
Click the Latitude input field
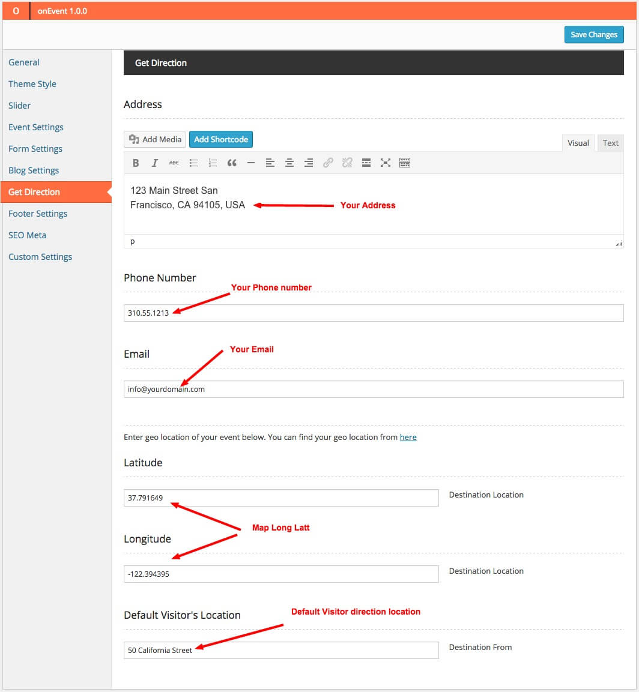tap(281, 498)
